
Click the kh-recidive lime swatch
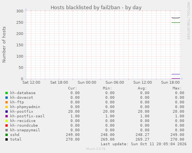(7, 121)
